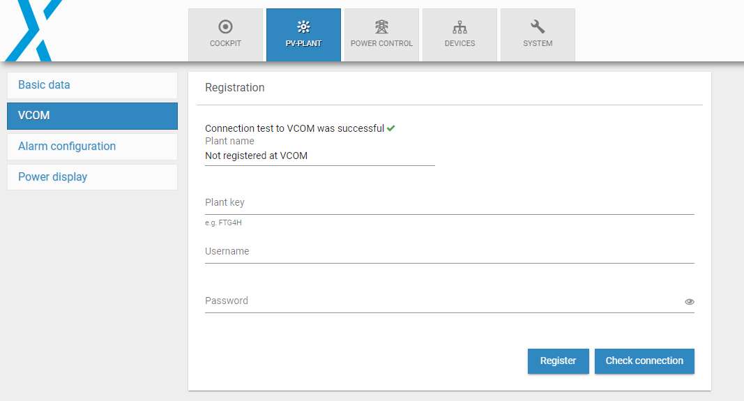Focus the Username input field
The width and height of the screenshot is (744, 401).
click(x=449, y=252)
